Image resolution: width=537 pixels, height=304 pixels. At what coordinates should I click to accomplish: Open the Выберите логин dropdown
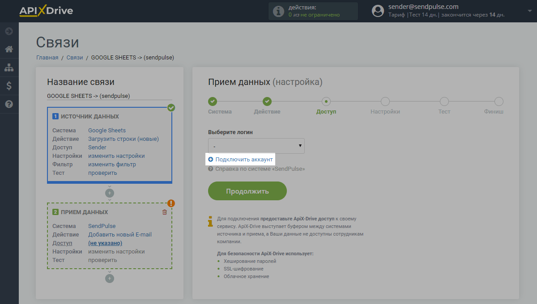tap(256, 146)
